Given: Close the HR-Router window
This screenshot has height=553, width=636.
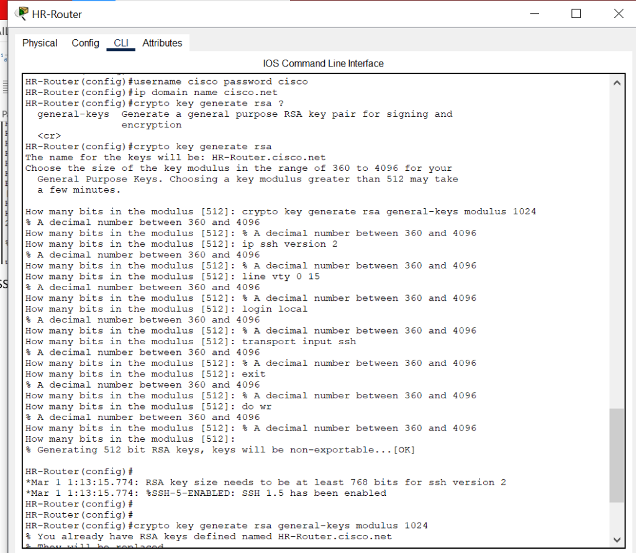Looking at the screenshot, I should (619, 14).
